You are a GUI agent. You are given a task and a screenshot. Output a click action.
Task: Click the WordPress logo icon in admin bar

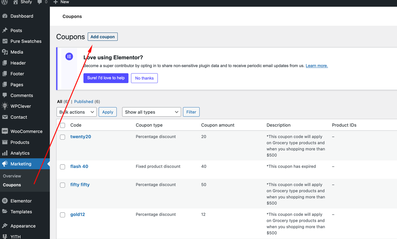coord(5,2)
